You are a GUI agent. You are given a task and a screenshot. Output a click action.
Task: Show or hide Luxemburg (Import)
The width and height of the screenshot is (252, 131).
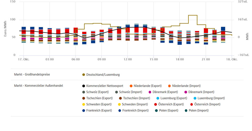coord(209,98)
